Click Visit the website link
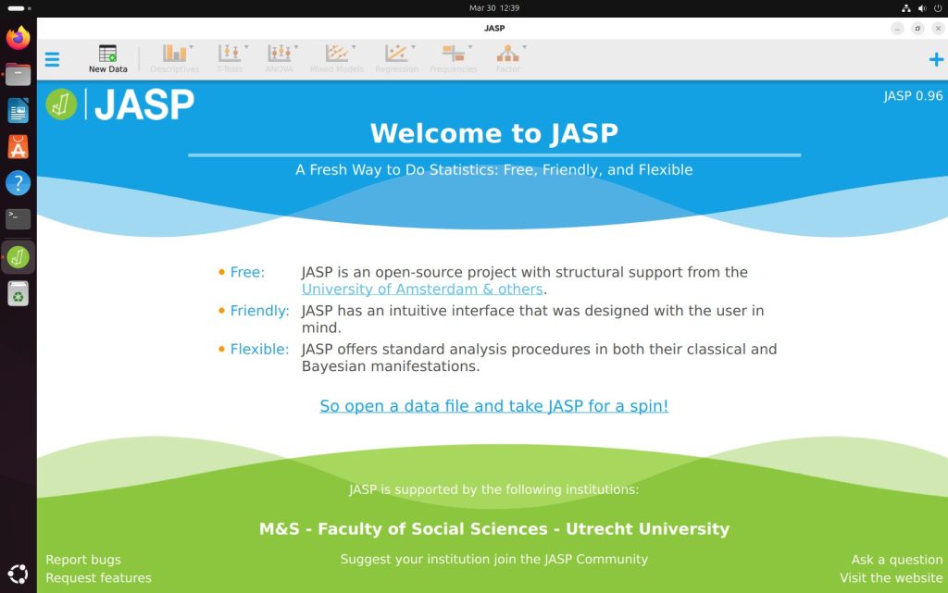 pos(892,578)
